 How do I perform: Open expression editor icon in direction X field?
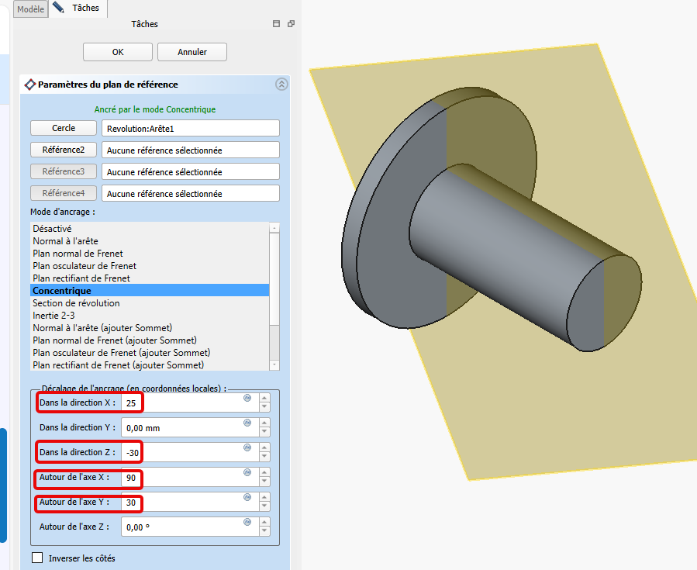click(247, 399)
